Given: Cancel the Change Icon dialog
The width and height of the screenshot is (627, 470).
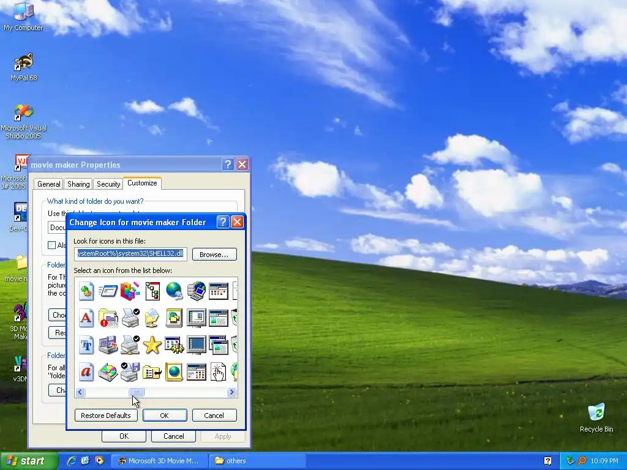Looking at the screenshot, I should (214, 416).
